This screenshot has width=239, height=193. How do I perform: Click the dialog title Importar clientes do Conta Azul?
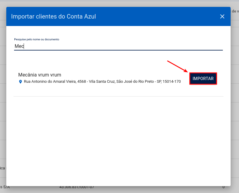(x=54, y=16)
